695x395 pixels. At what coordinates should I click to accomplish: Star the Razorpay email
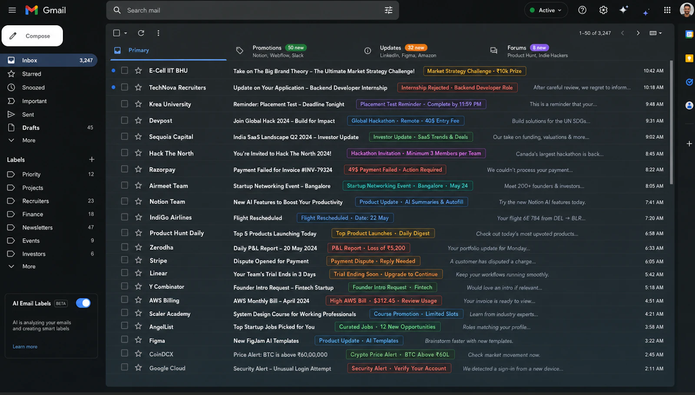point(138,169)
